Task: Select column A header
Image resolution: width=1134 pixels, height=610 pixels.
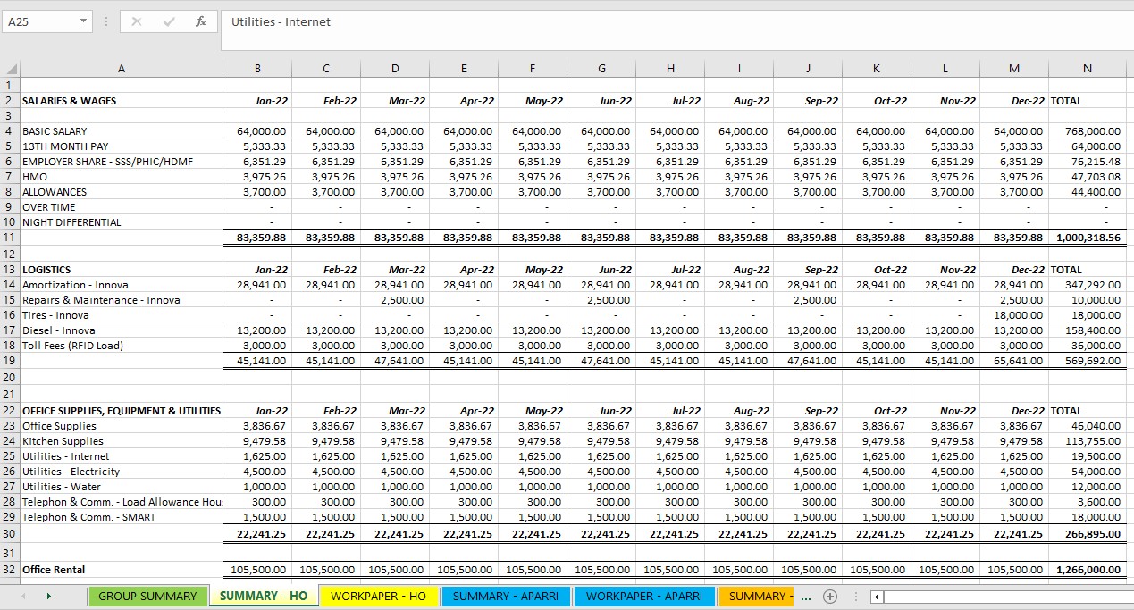Action: (122, 69)
